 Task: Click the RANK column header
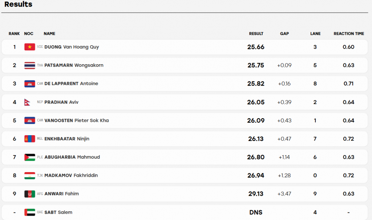(x=14, y=34)
